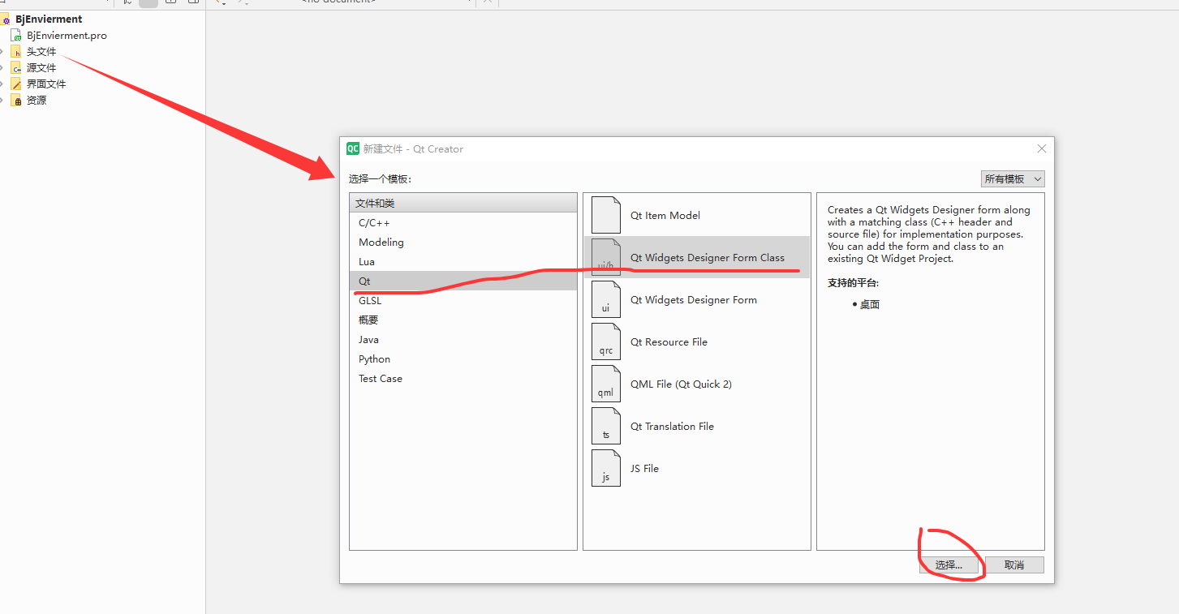Click the js JS File icon
1179x614 pixels.
(606, 468)
